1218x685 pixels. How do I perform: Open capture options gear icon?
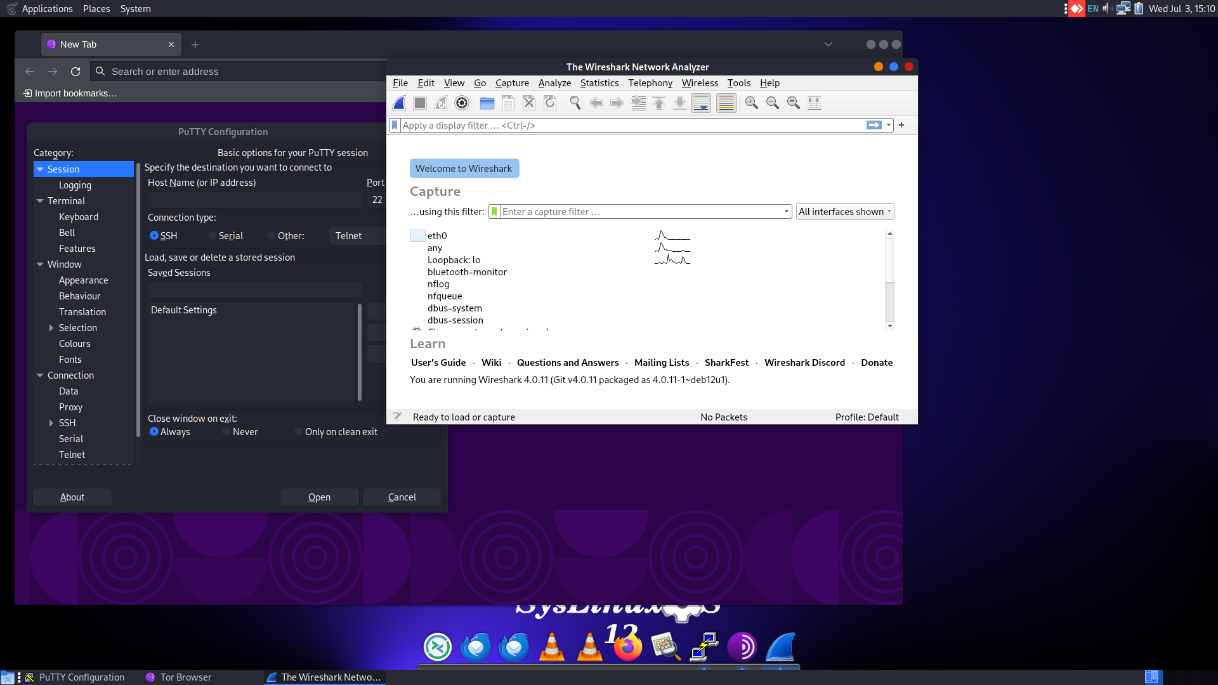[x=462, y=103]
